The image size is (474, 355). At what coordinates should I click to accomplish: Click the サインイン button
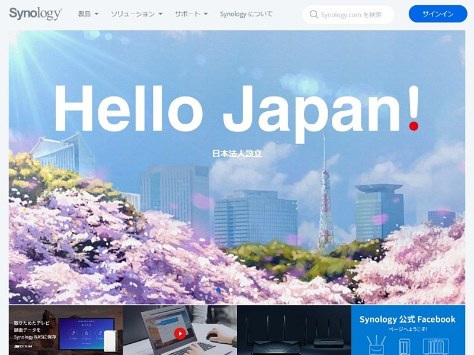point(437,13)
